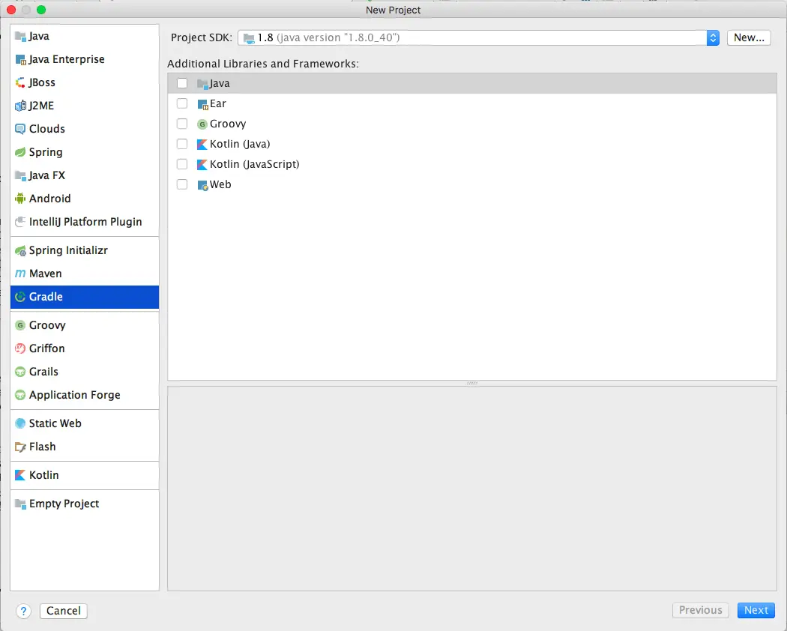Click the Next button
This screenshot has width=787, height=631.
[756, 610]
